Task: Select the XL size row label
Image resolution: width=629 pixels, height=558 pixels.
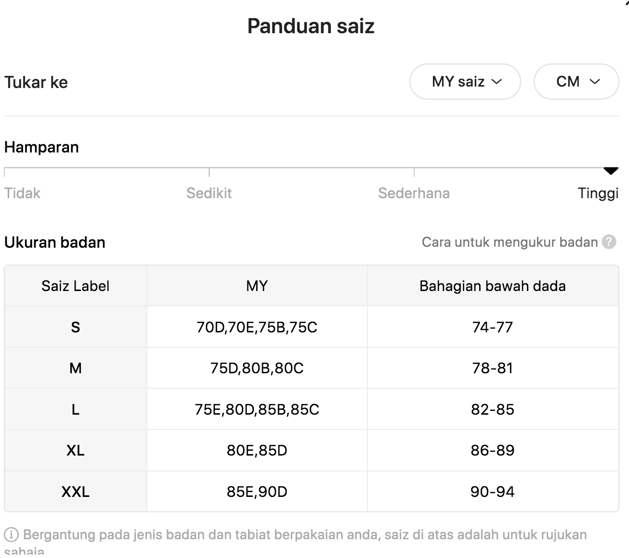Action: coord(76,450)
